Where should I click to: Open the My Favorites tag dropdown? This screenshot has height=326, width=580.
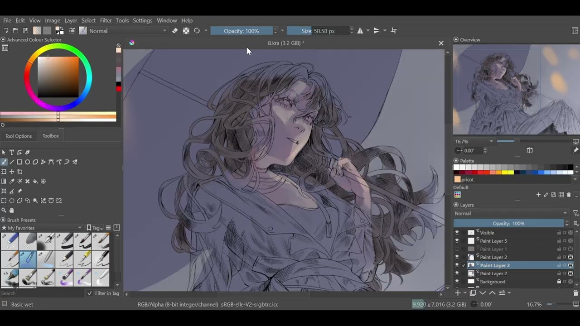pos(42,228)
